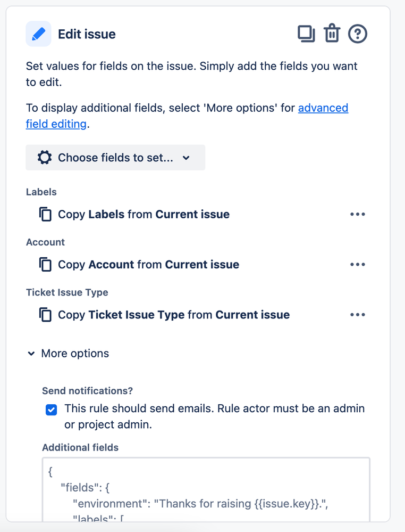Screen dimensions: 405x532
Task: Click the Edit issue pencil icon
Action: [38, 34]
